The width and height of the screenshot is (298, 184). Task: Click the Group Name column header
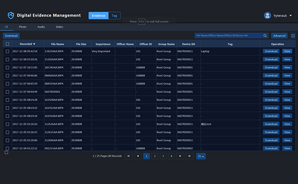click(x=166, y=44)
